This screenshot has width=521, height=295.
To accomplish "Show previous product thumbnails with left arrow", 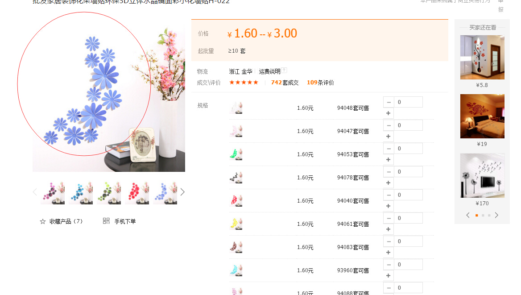I will pos(35,192).
